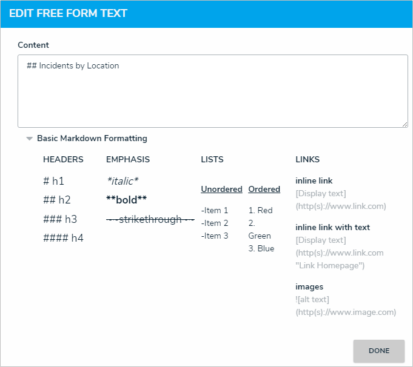
Task: Collapse the Basic Markdown Formatting triangle
Action: (x=29, y=139)
